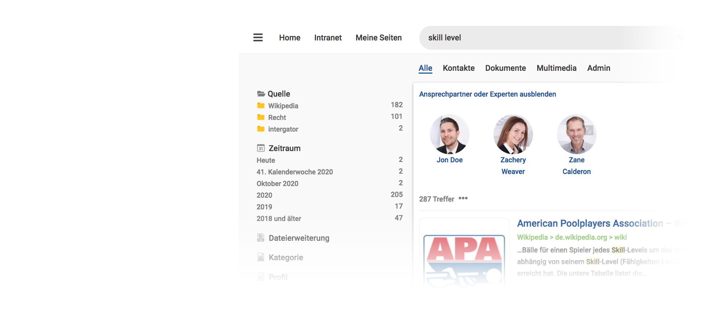Open the Intranet menu item
This screenshot has height=324, width=706.
328,38
